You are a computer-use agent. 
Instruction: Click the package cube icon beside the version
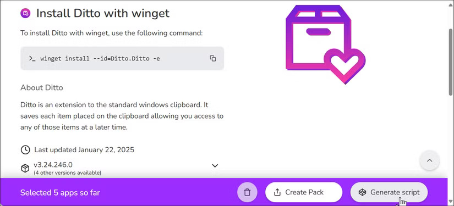[x=25, y=168]
